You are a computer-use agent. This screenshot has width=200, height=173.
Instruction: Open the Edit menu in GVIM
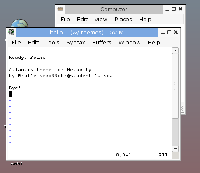click(33, 43)
